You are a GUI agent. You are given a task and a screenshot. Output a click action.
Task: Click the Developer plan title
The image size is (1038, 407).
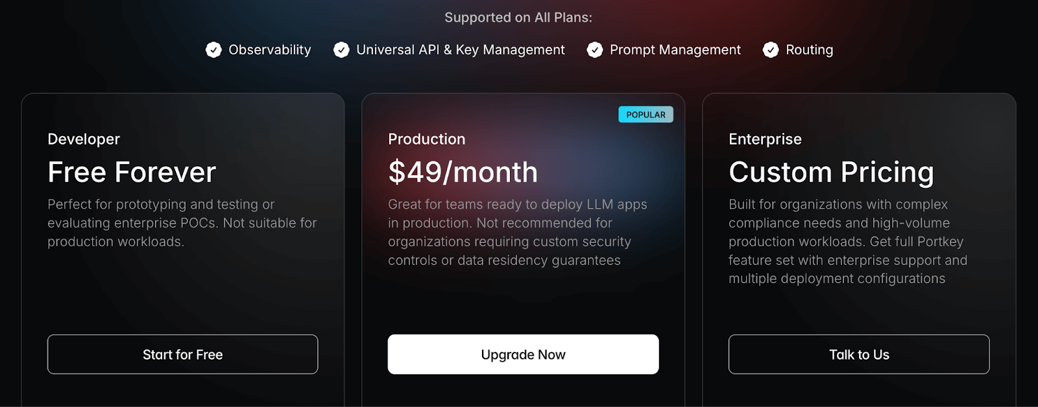[x=84, y=139]
